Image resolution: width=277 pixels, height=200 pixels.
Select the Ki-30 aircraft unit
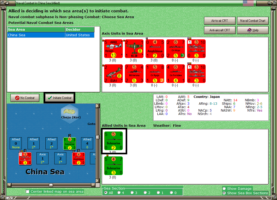(x=134, y=49)
